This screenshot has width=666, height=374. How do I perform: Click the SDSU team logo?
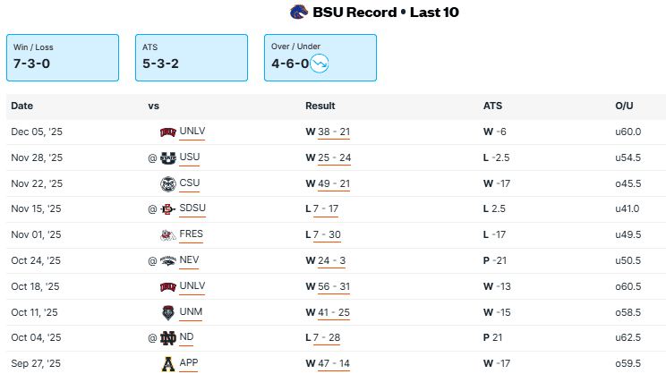tap(167, 210)
